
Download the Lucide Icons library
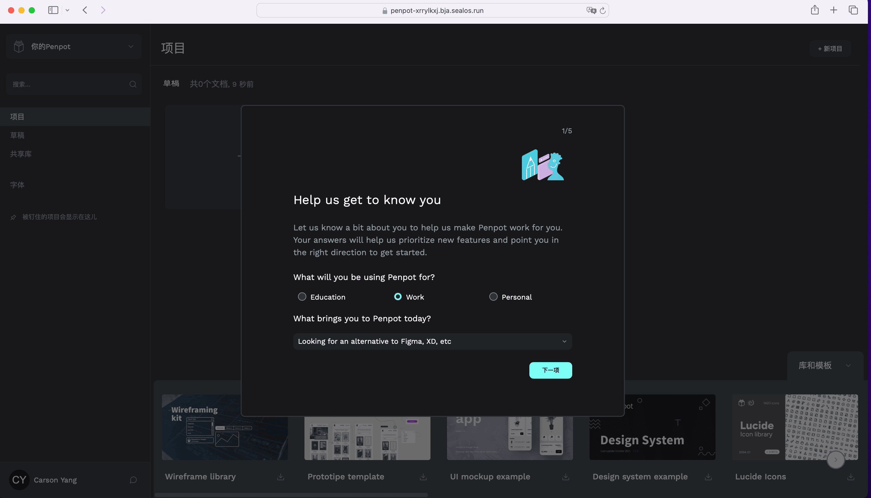[851, 477]
